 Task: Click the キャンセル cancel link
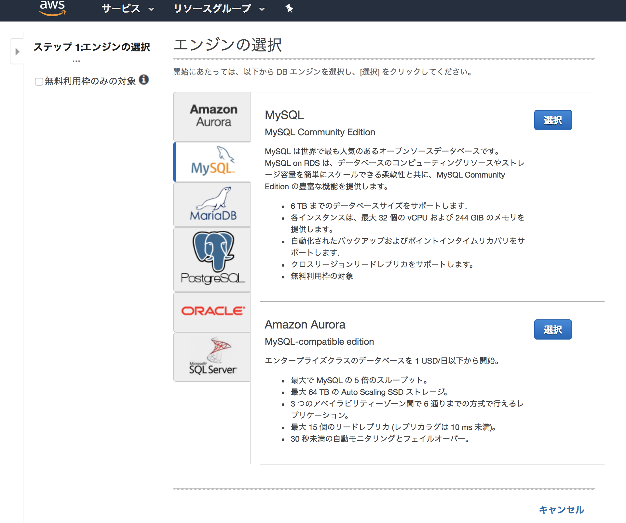point(562,510)
